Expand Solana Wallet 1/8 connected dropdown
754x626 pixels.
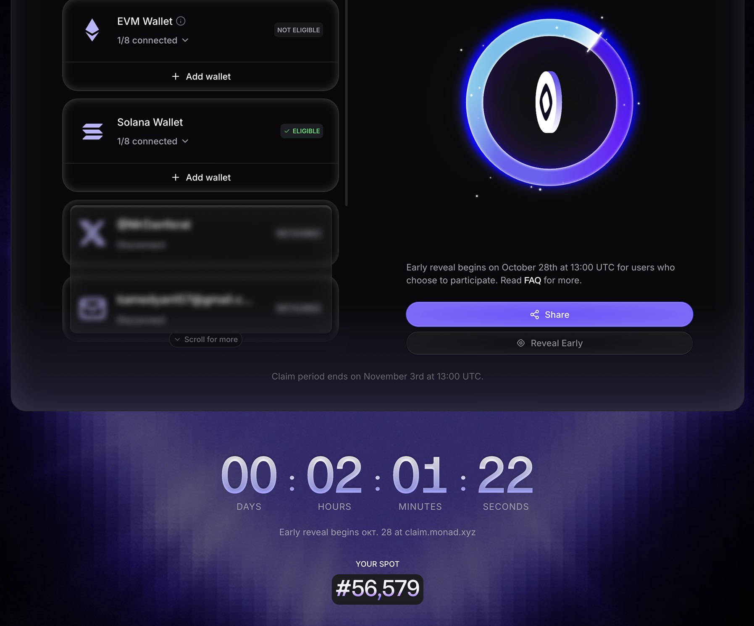(153, 141)
